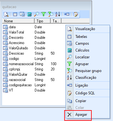
Task: Click the Tabelas toolbar icon
Action: (15, 14)
